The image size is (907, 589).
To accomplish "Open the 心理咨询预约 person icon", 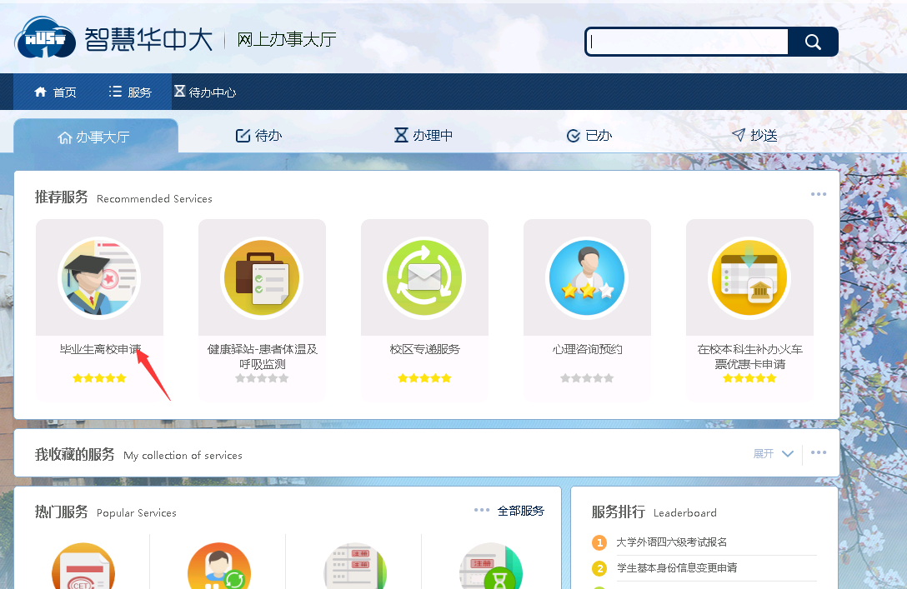I will pyautogui.click(x=587, y=277).
